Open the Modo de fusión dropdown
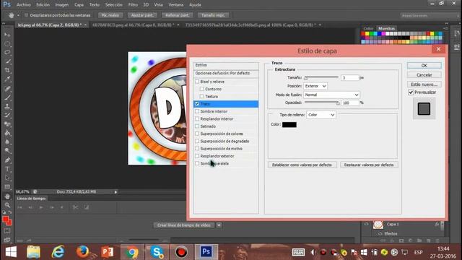The image size is (462, 260). pos(331,95)
